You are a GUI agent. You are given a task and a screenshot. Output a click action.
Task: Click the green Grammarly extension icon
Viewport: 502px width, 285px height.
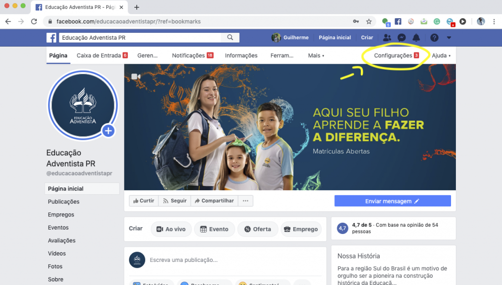point(437,22)
